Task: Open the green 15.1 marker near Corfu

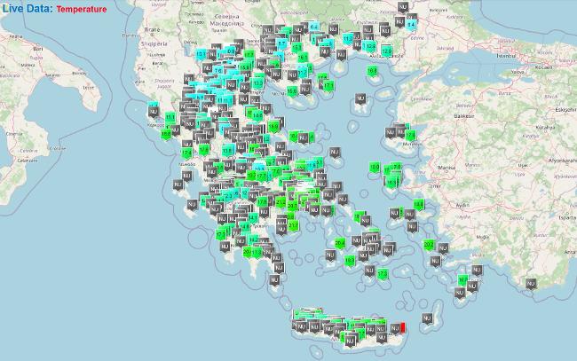Action: 170,116
